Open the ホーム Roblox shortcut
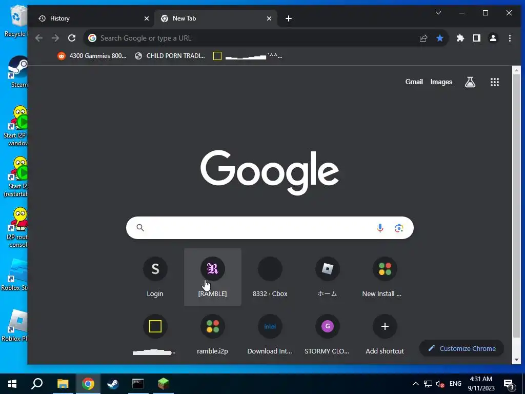 [x=327, y=277]
